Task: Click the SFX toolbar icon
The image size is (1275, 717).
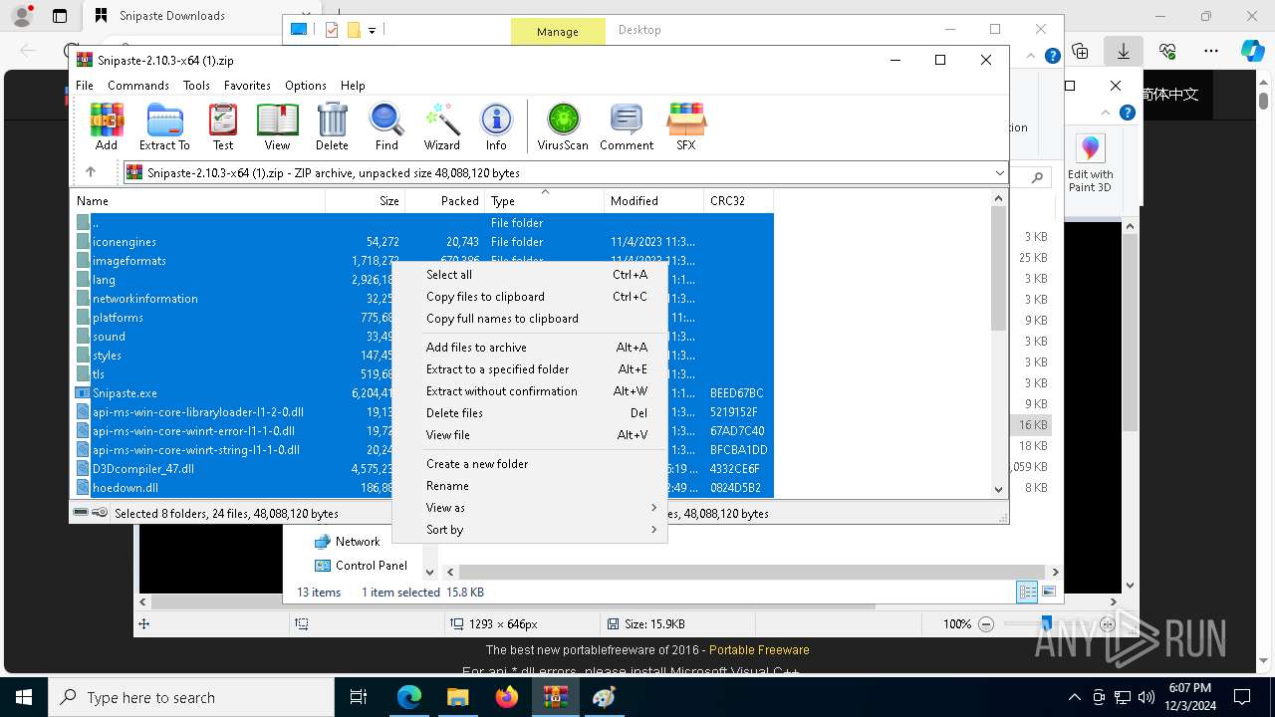Action: click(x=686, y=126)
